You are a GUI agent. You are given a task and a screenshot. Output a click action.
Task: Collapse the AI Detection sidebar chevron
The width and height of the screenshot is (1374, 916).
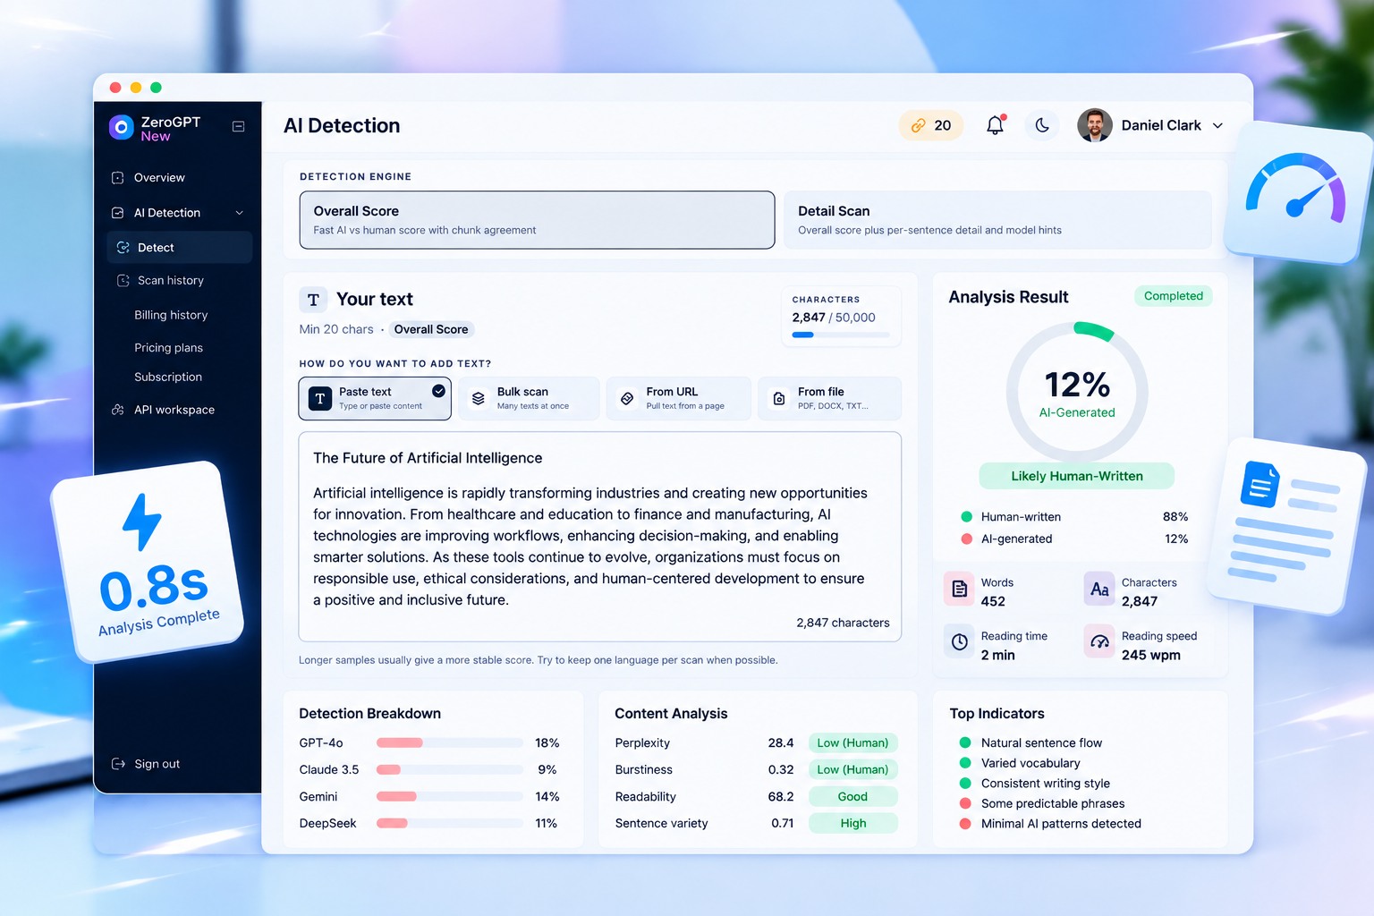click(x=239, y=213)
